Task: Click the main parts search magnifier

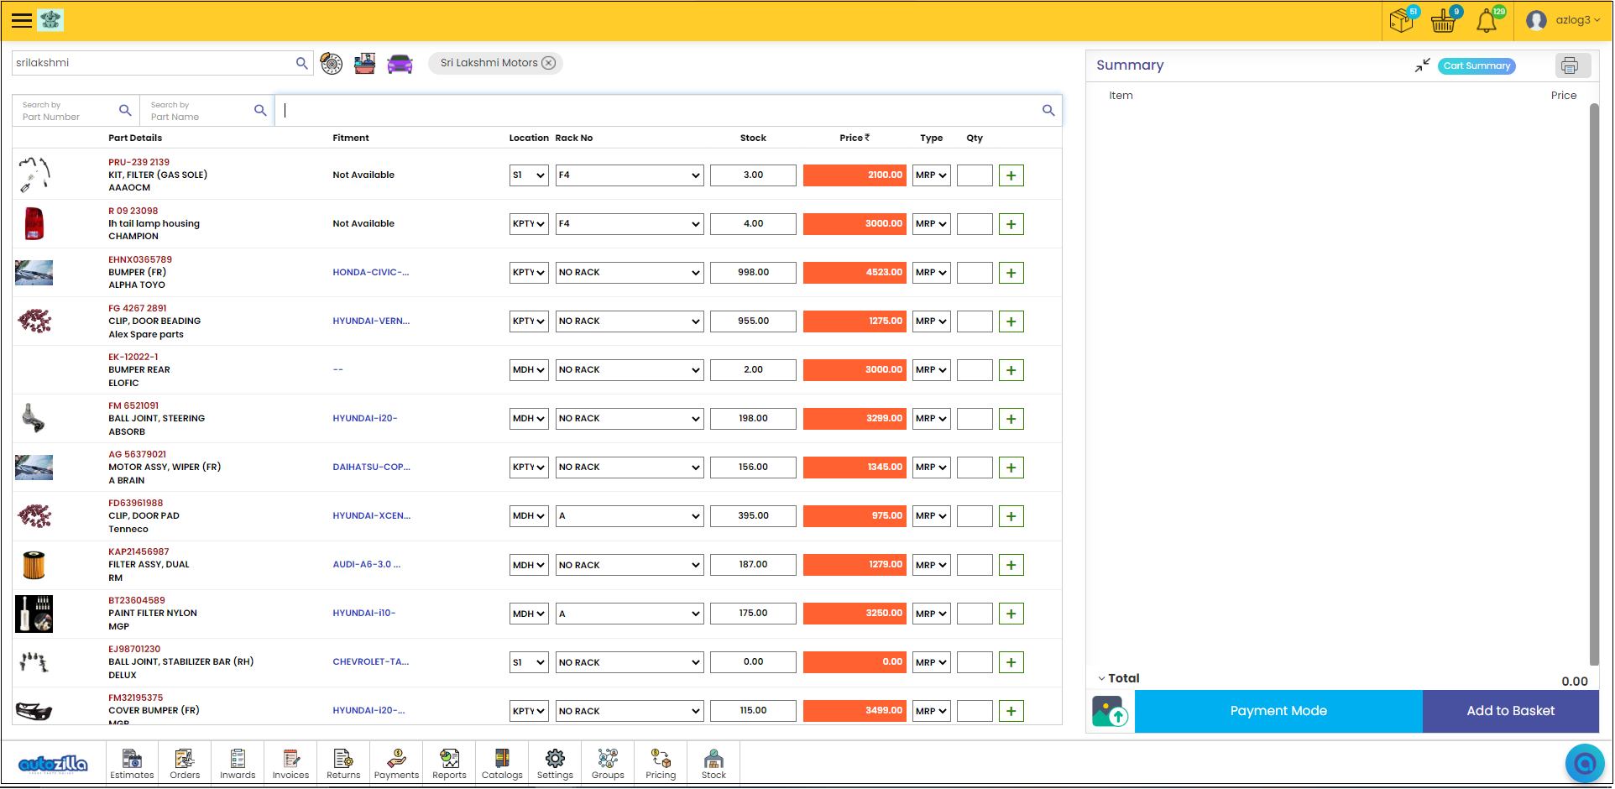Action: click(x=1048, y=110)
